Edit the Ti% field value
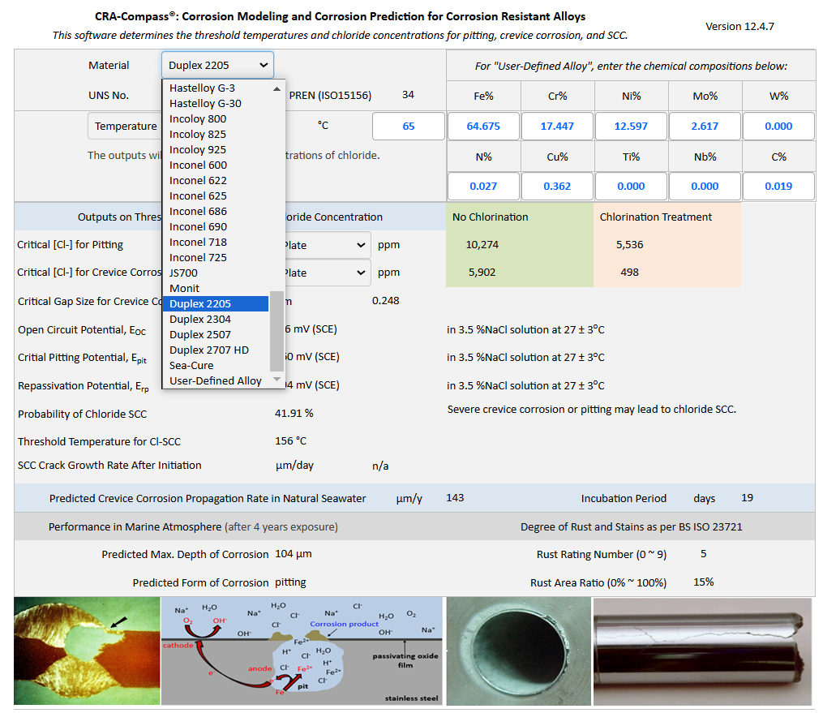Image resolution: width=823 pixels, height=713 pixels. (x=631, y=187)
